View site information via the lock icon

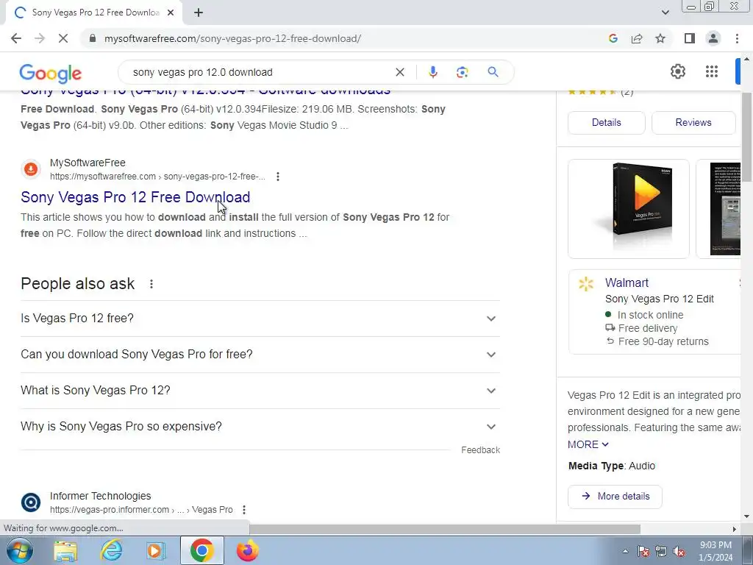(93, 38)
